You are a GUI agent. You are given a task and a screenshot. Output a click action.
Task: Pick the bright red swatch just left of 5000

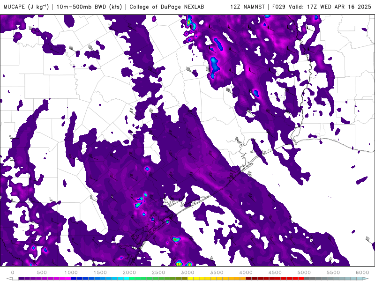click(301, 279)
